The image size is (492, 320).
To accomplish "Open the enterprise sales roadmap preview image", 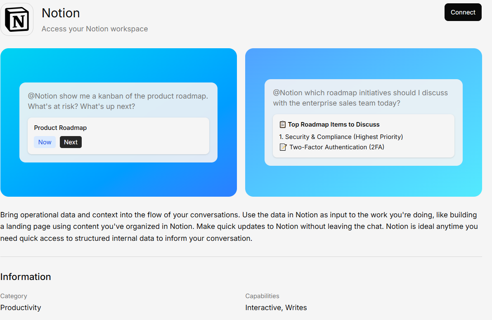I will (x=363, y=181).
